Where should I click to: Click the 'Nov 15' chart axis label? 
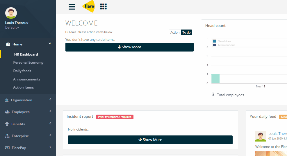tap(261, 86)
